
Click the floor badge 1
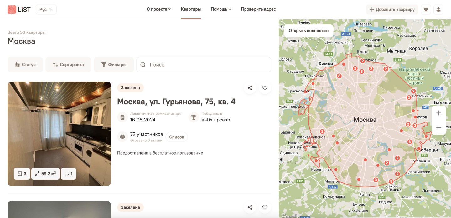[69, 174]
